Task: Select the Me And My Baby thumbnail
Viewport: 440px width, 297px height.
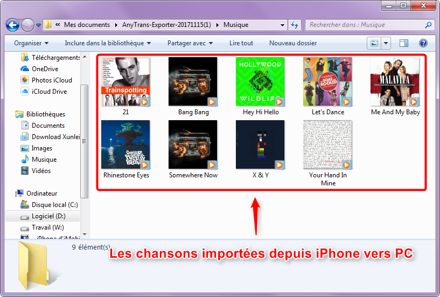Action: [395, 82]
